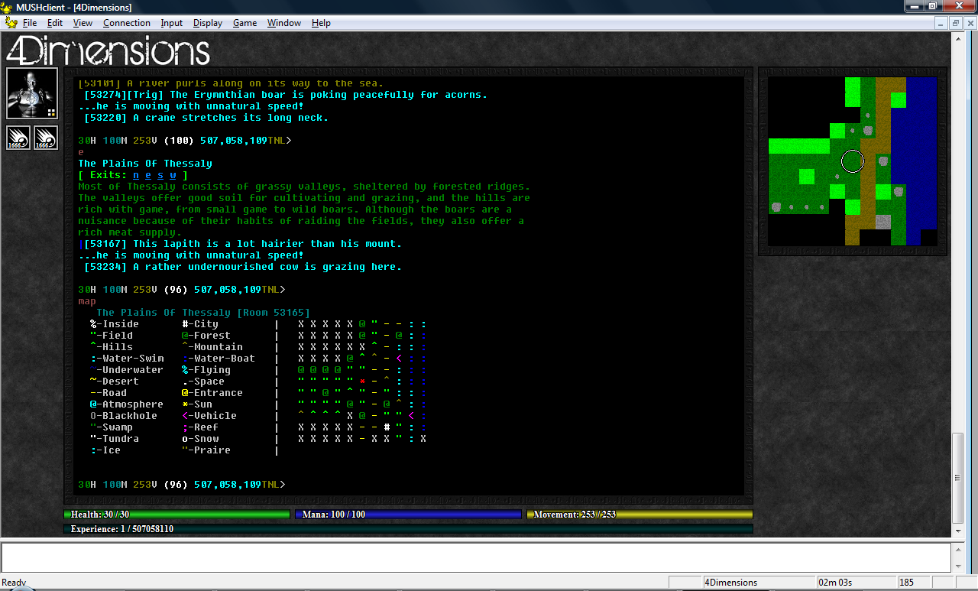Screen dimensions: 978x591
Task: Go east via the 'e' exit link
Action: 148,175
